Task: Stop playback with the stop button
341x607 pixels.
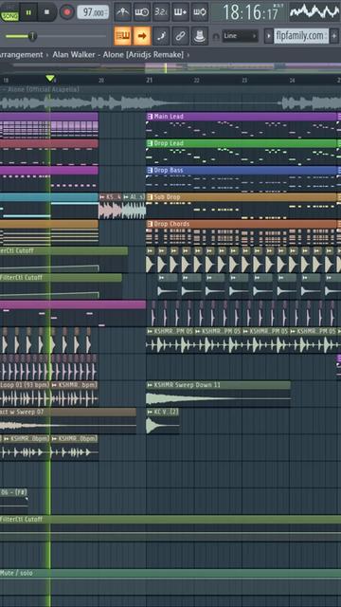Action: click(x=47, y=12)
